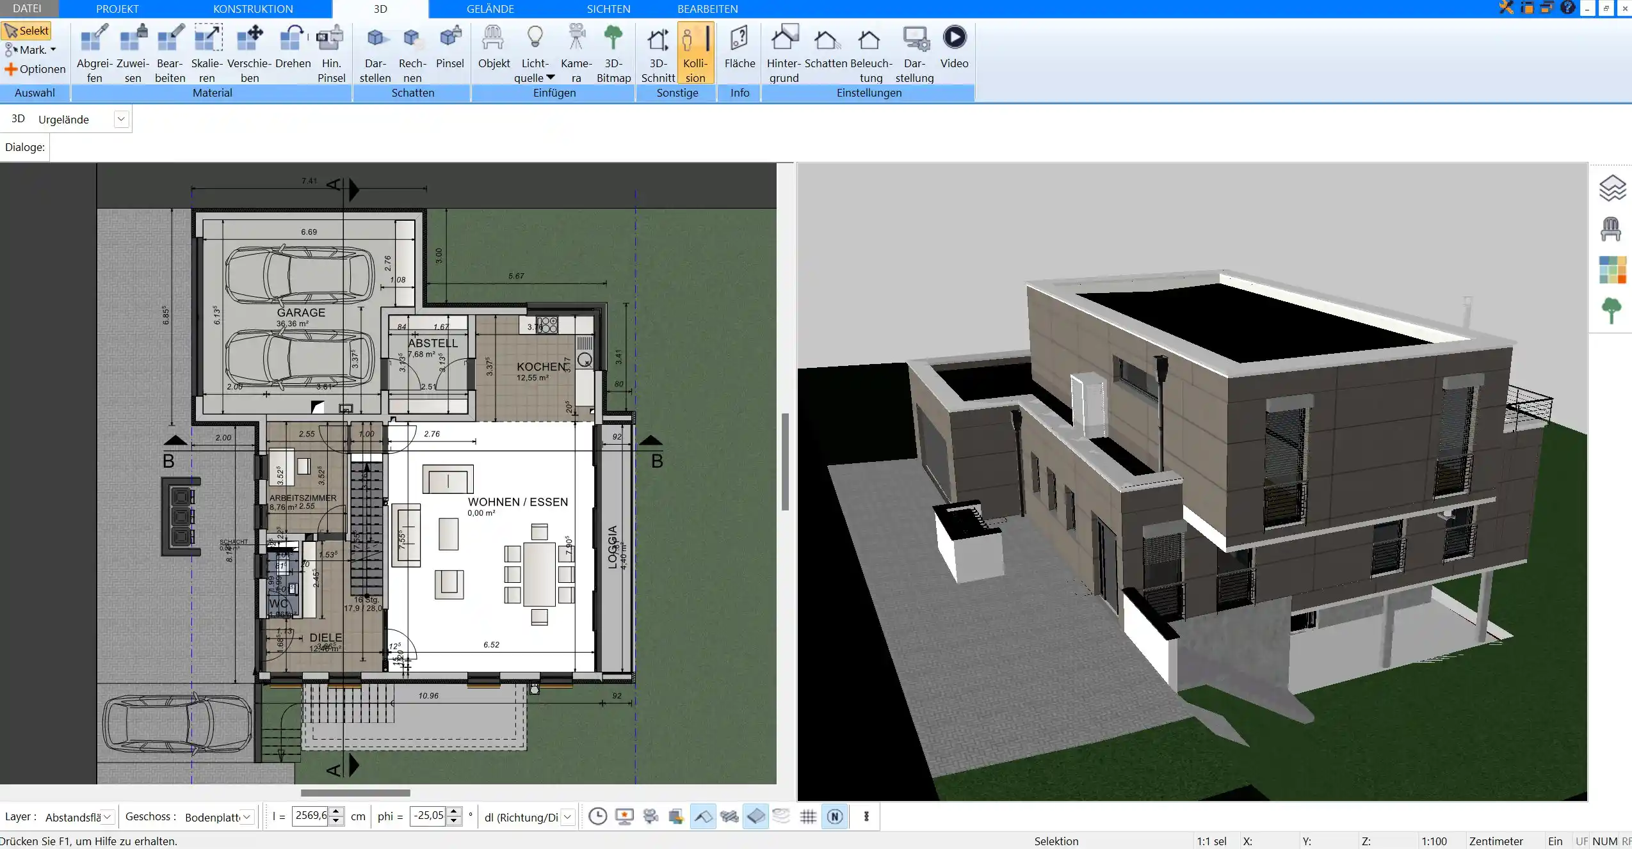Click the Zentimeter unit in status bar
Viewport: 1632px width, 849px height.
(x=1496, y=841)
